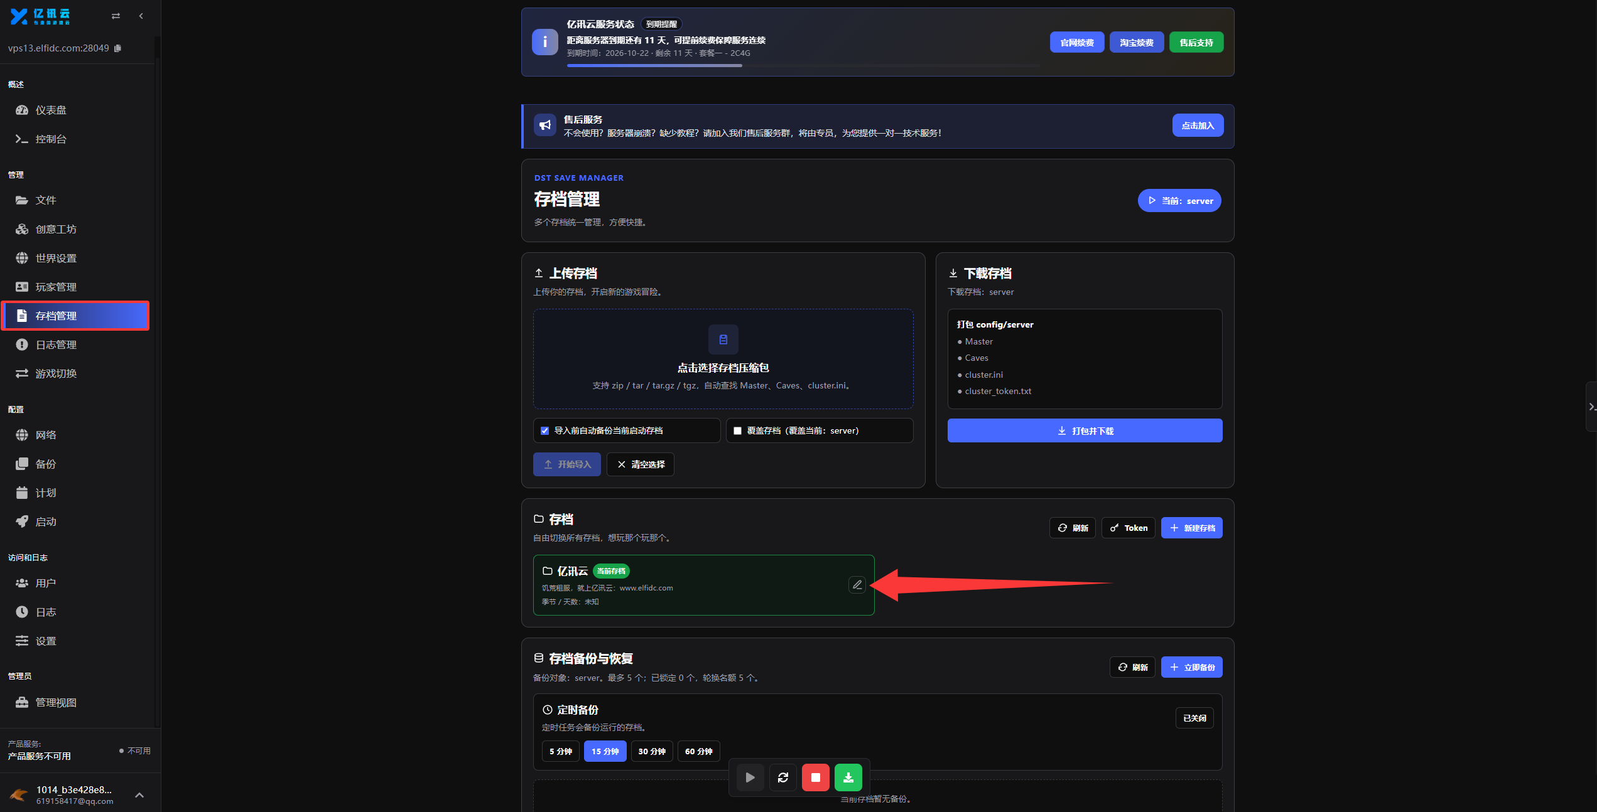Refresh the 存档 list

click(1073, 528)
